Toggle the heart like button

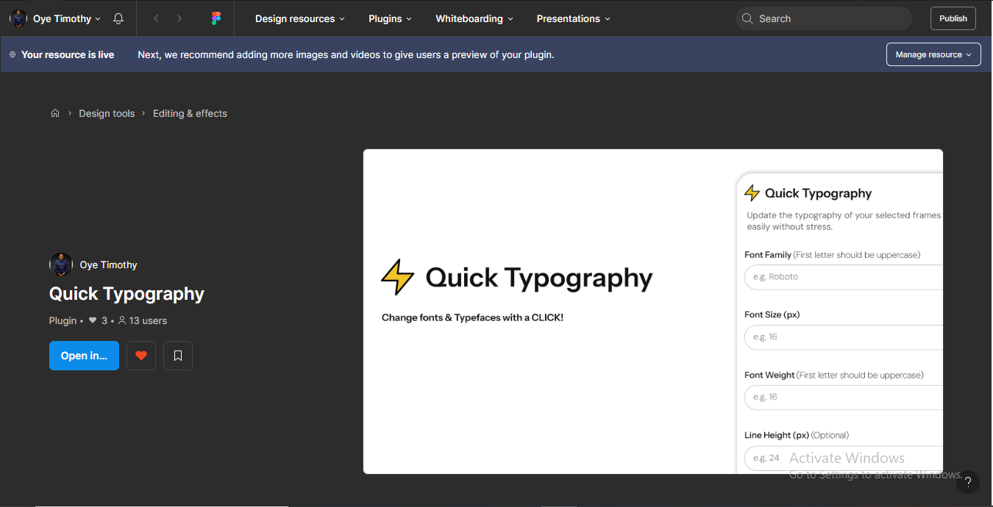pyautogui.click(x=141, y=356)
